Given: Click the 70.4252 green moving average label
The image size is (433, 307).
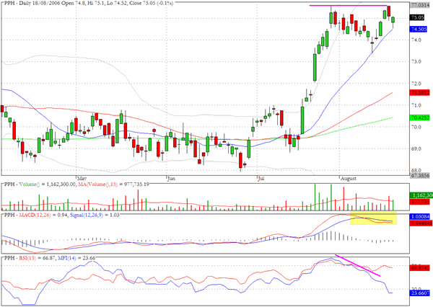Looking at the screenshot, I should click(x=420, y=117).
